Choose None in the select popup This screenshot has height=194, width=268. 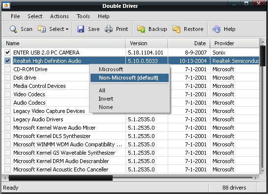[x=129, y=107]
